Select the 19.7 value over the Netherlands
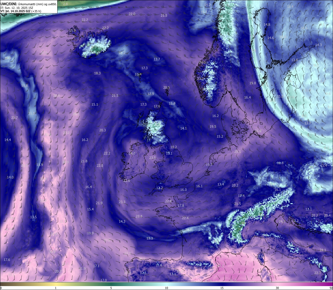 click(x=209, y=165)
